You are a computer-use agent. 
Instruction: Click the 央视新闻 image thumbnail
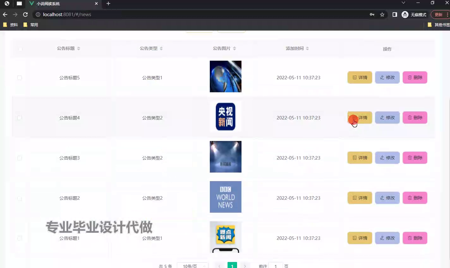pyautogui.click(x=226, y=117)
